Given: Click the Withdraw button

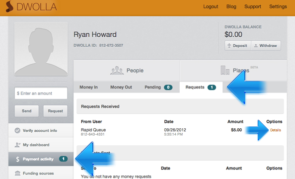Looking at the screenshot, I should pos(266,46).
